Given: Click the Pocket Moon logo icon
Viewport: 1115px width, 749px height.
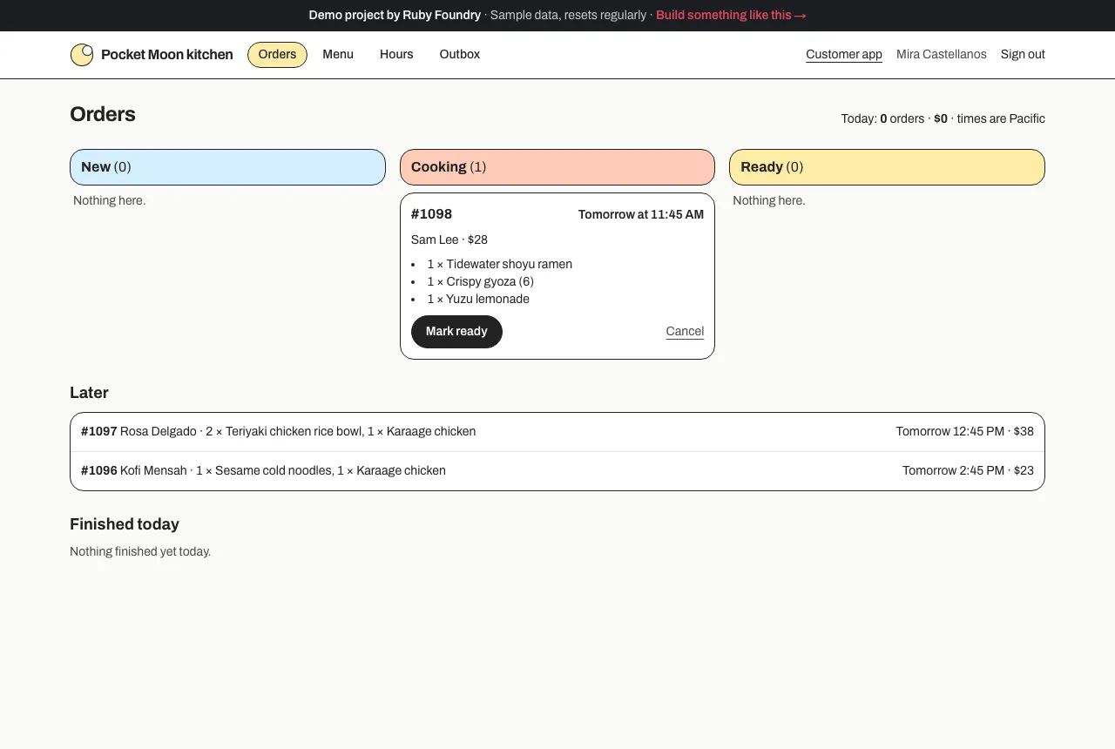Looking at the screenshot, I should [x=82, y=55].
